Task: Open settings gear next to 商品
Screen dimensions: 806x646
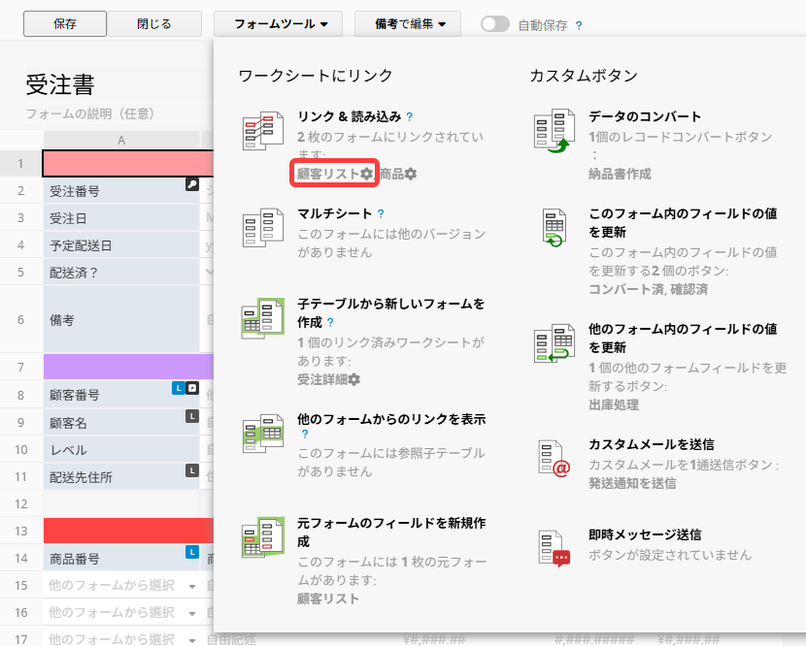Action: click(x=411, y=174)
